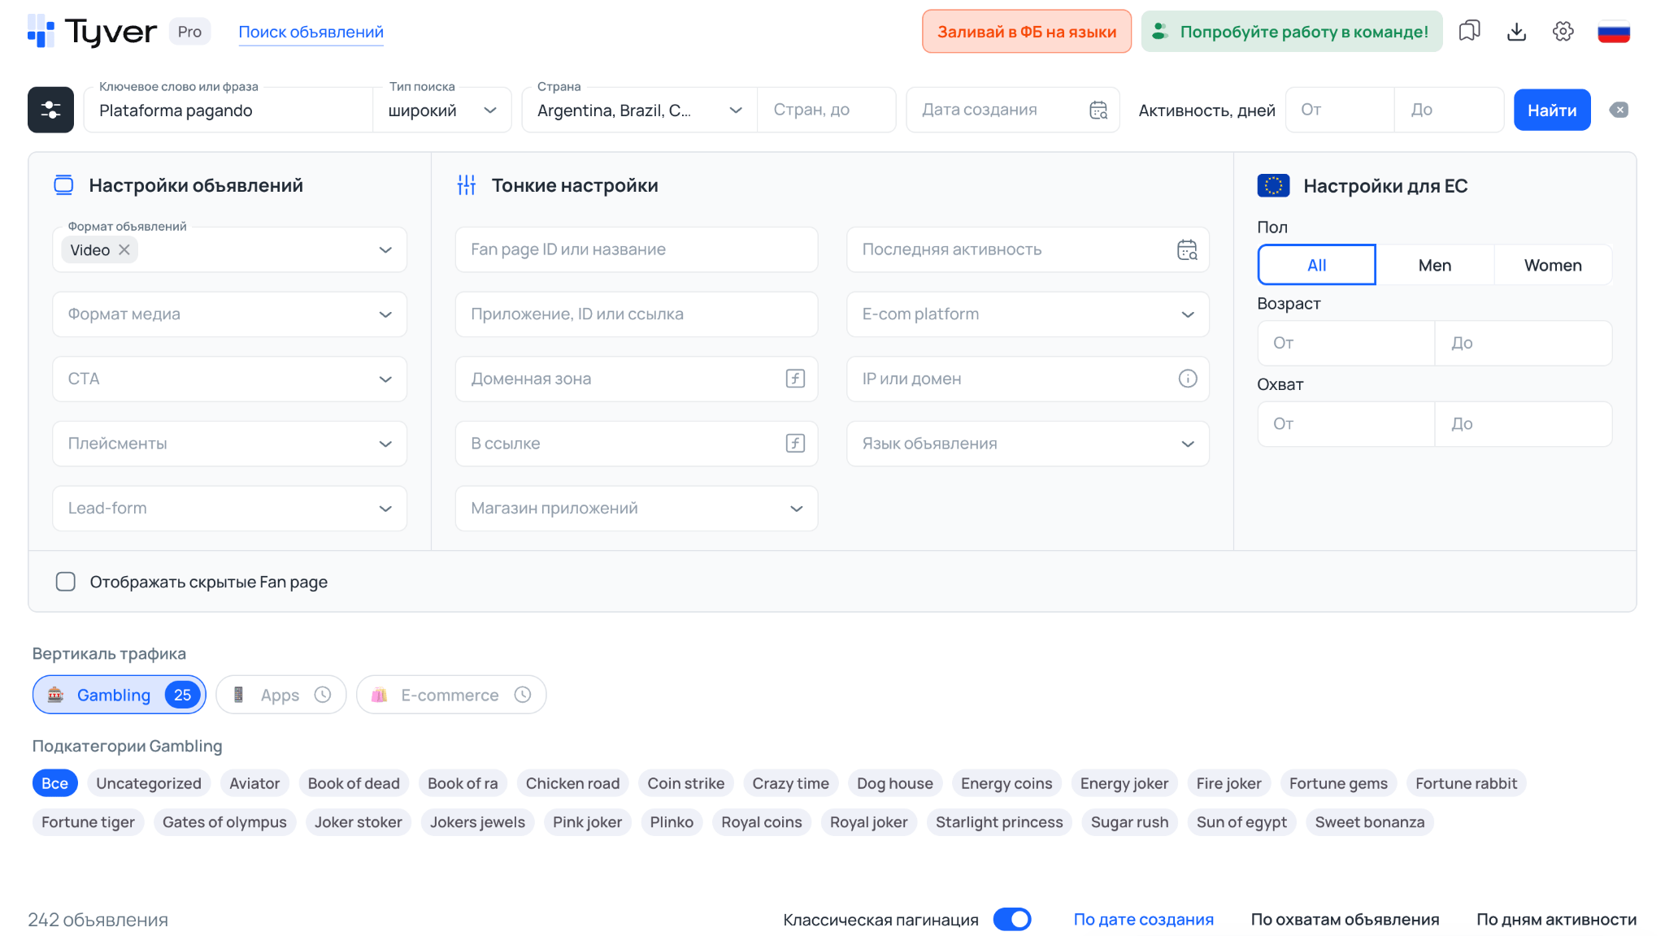
Task: Click info icon in IP или домен field
Action: click(1187, 379)
